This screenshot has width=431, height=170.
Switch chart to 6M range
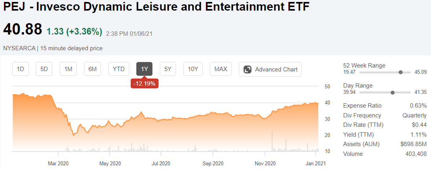point(92,69)
